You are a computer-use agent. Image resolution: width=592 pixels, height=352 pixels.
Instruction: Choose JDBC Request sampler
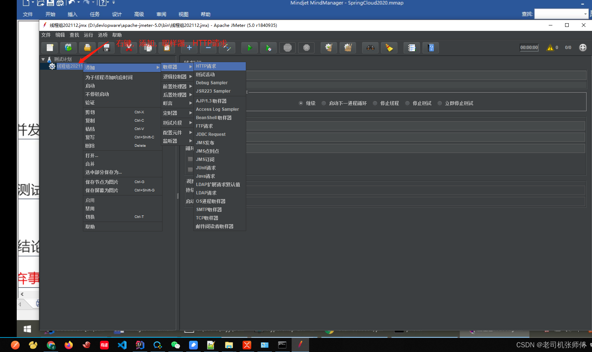tap(220, 134)
